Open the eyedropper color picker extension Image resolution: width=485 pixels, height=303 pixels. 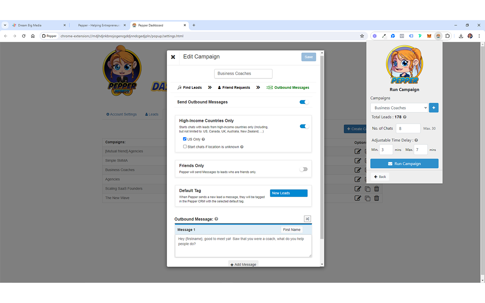[x=384, y=36]
